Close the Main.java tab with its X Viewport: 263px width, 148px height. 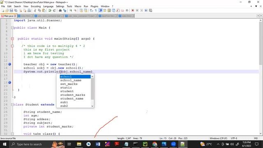[x=15, y=16]
